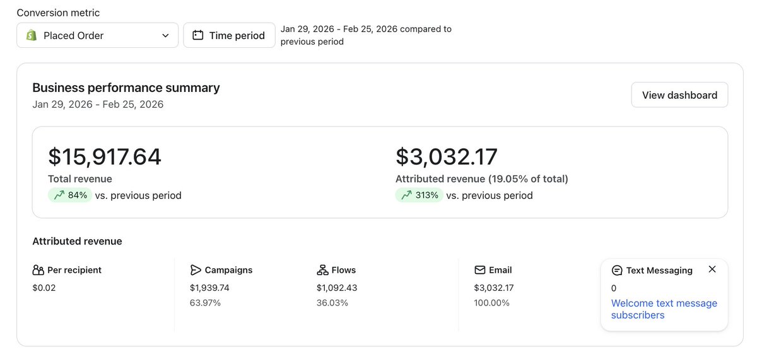
Task: Select the Flows revenue amount $1,092.43
Action: click(337, 288)
